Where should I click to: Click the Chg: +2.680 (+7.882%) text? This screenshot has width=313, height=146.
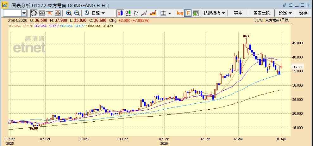(129, 20)
